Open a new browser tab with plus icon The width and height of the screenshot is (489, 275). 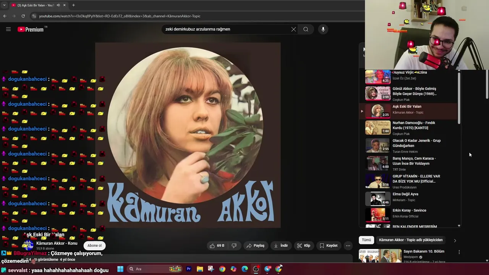[x=73, y=5]
